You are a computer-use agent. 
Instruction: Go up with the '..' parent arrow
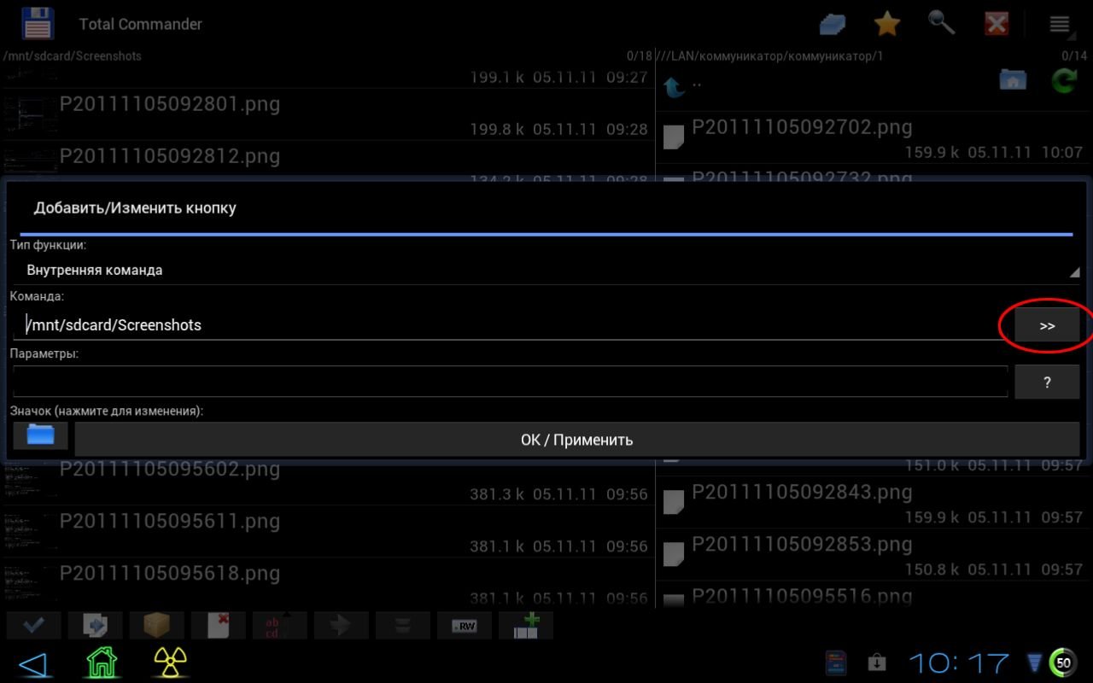tap(675, 86)
